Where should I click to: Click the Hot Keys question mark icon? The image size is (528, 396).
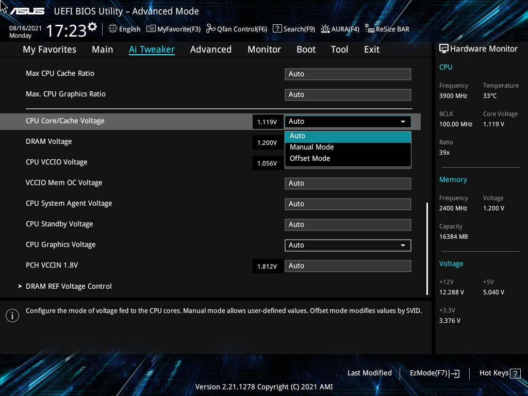point(515,373)
